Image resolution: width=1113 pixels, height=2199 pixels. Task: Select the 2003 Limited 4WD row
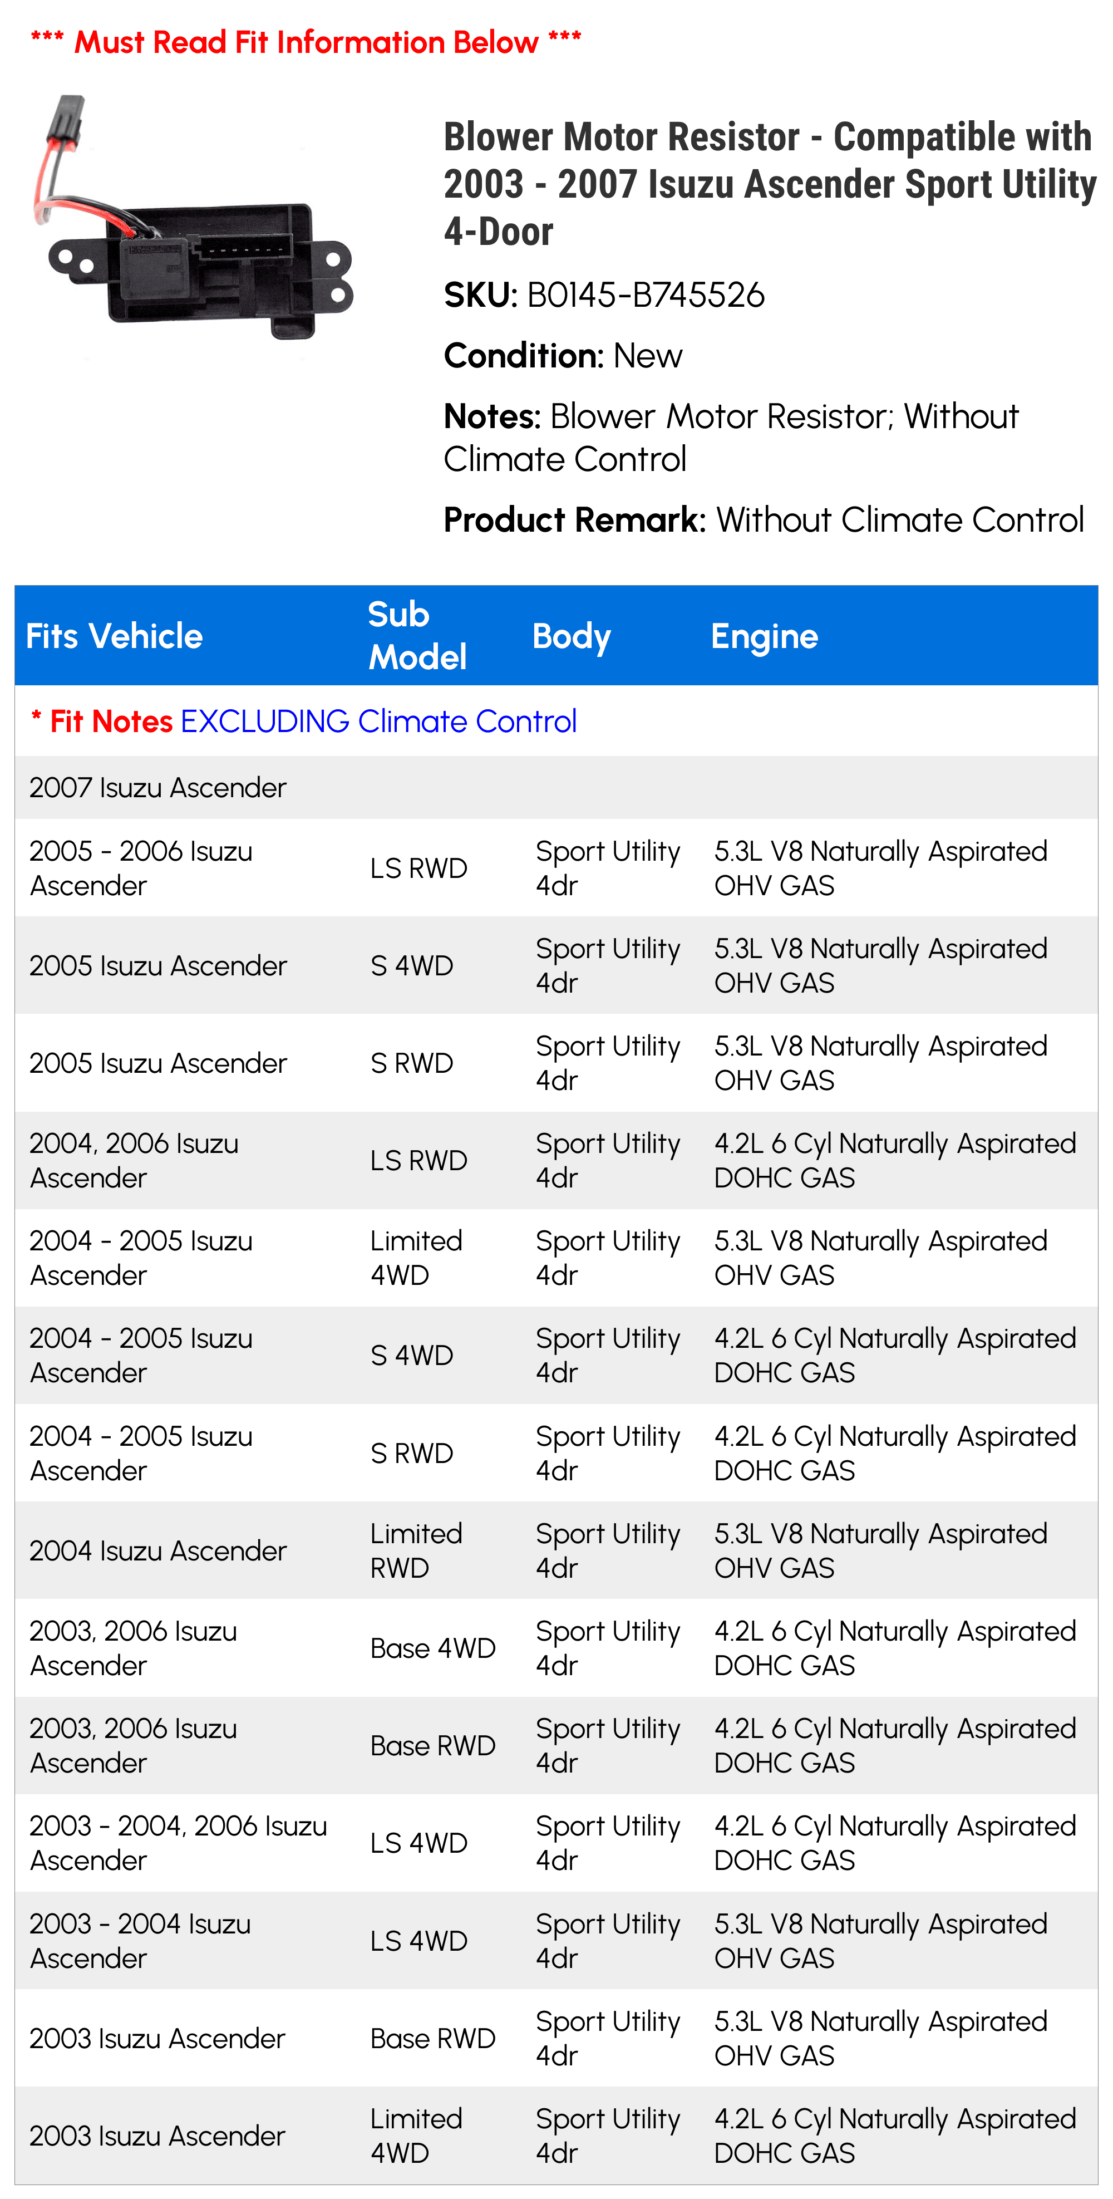(x=556, y=2135)
